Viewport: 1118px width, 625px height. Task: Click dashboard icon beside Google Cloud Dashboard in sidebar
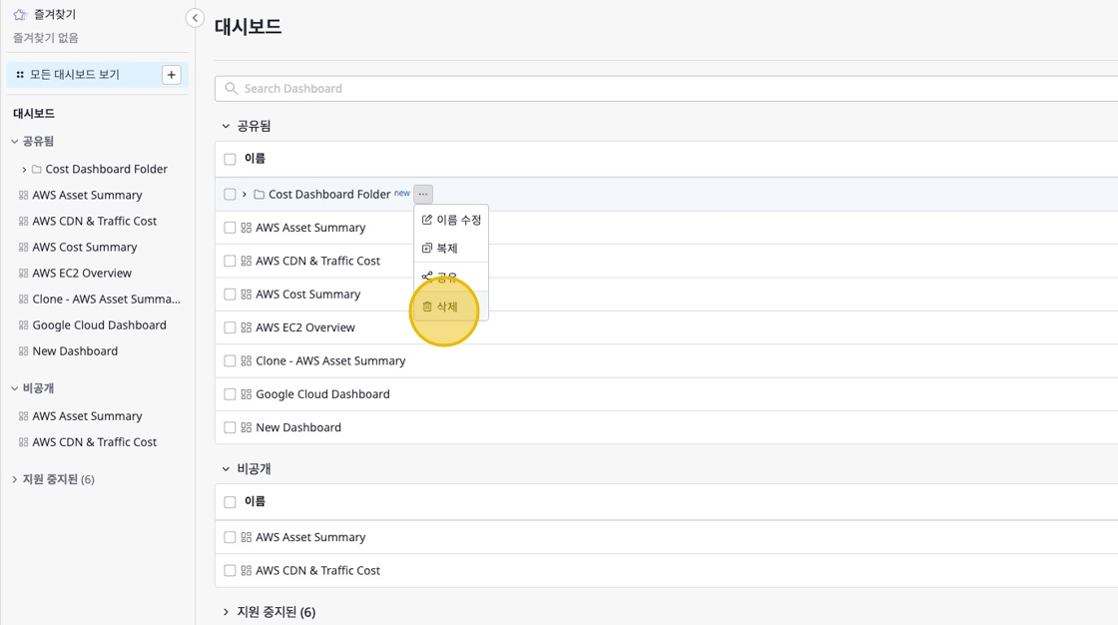pyautogui.click(x=24, y=325)
